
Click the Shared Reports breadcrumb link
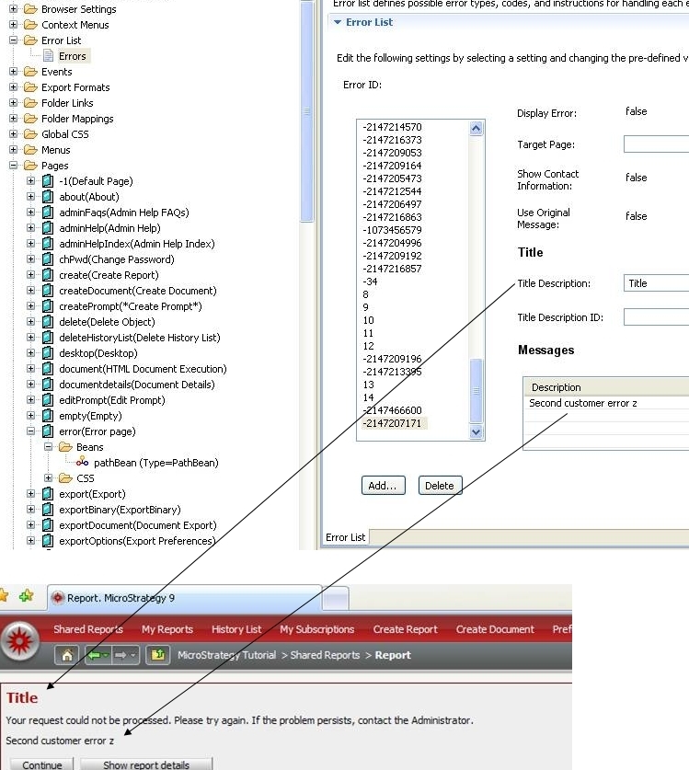tap(325, 655)
